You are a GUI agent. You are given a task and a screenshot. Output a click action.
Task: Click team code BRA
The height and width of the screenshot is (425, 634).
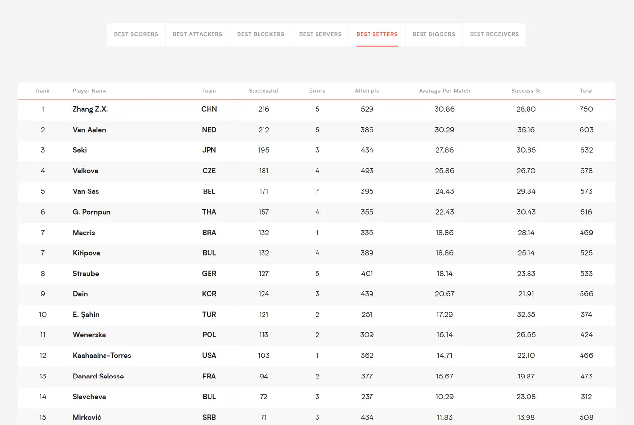pyautogui.click(x=209, y=233)
